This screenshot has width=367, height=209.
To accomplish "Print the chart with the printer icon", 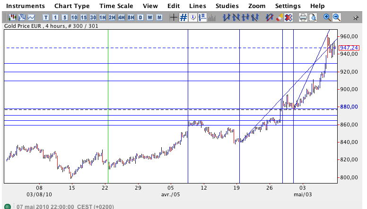I will click(x=302, y=17).
